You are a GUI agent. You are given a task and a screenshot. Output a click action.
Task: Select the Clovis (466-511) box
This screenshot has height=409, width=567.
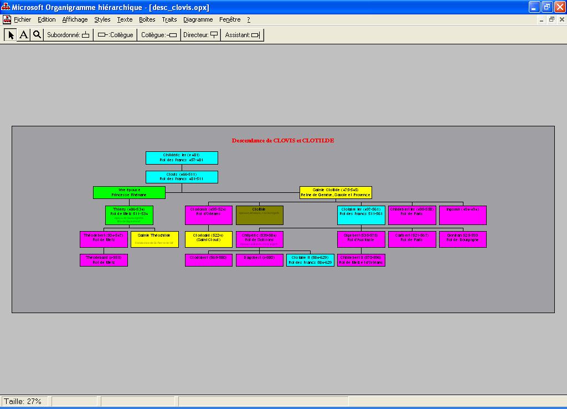pyautogui.click(x=182, y=177)
